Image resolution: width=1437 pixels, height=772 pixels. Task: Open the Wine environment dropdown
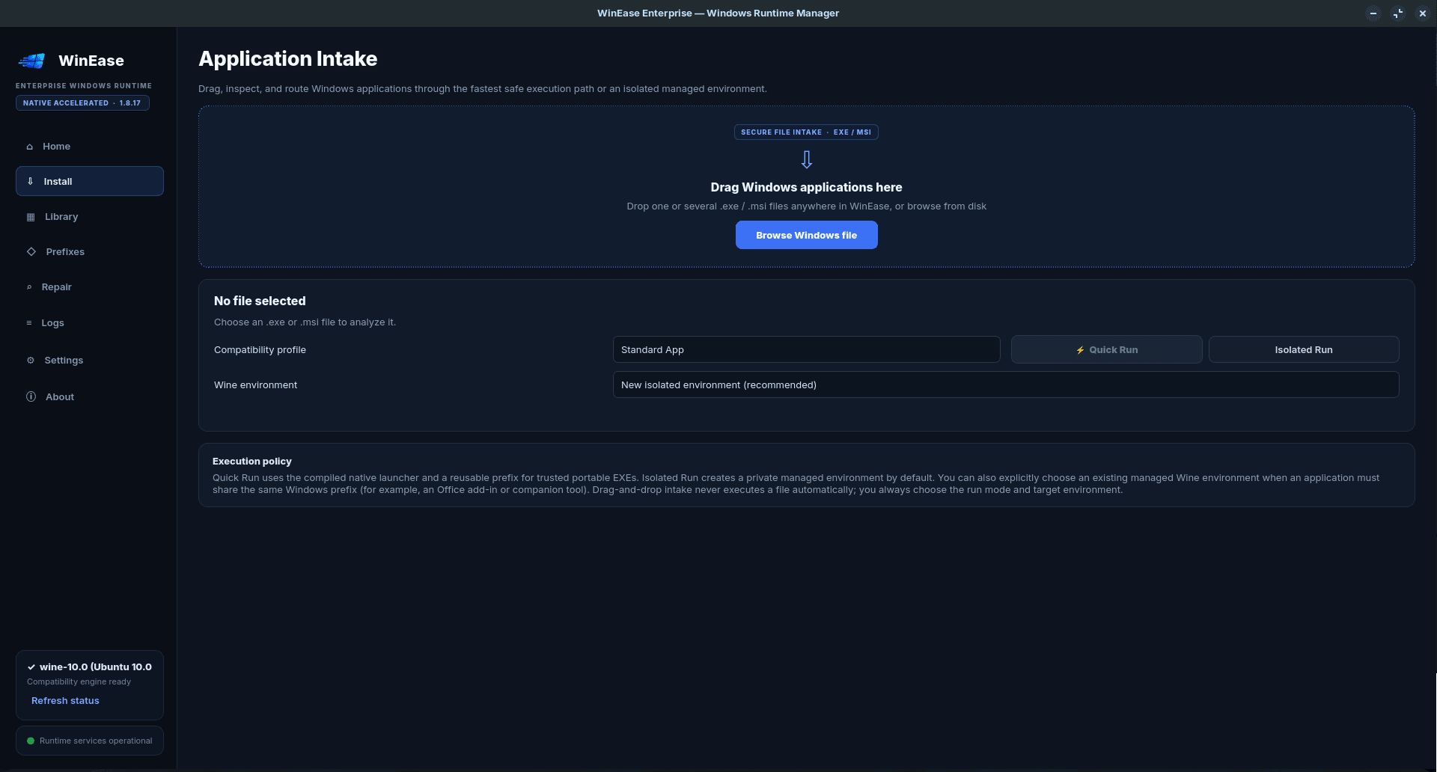(1005, 385)
